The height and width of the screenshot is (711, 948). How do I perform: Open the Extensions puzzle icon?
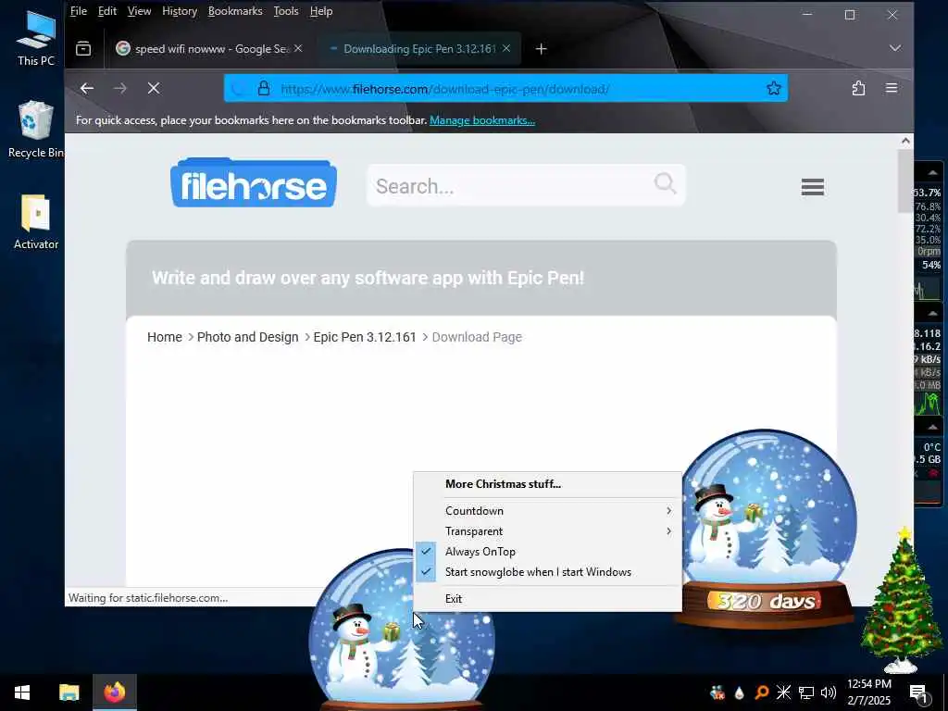(858, 88)
